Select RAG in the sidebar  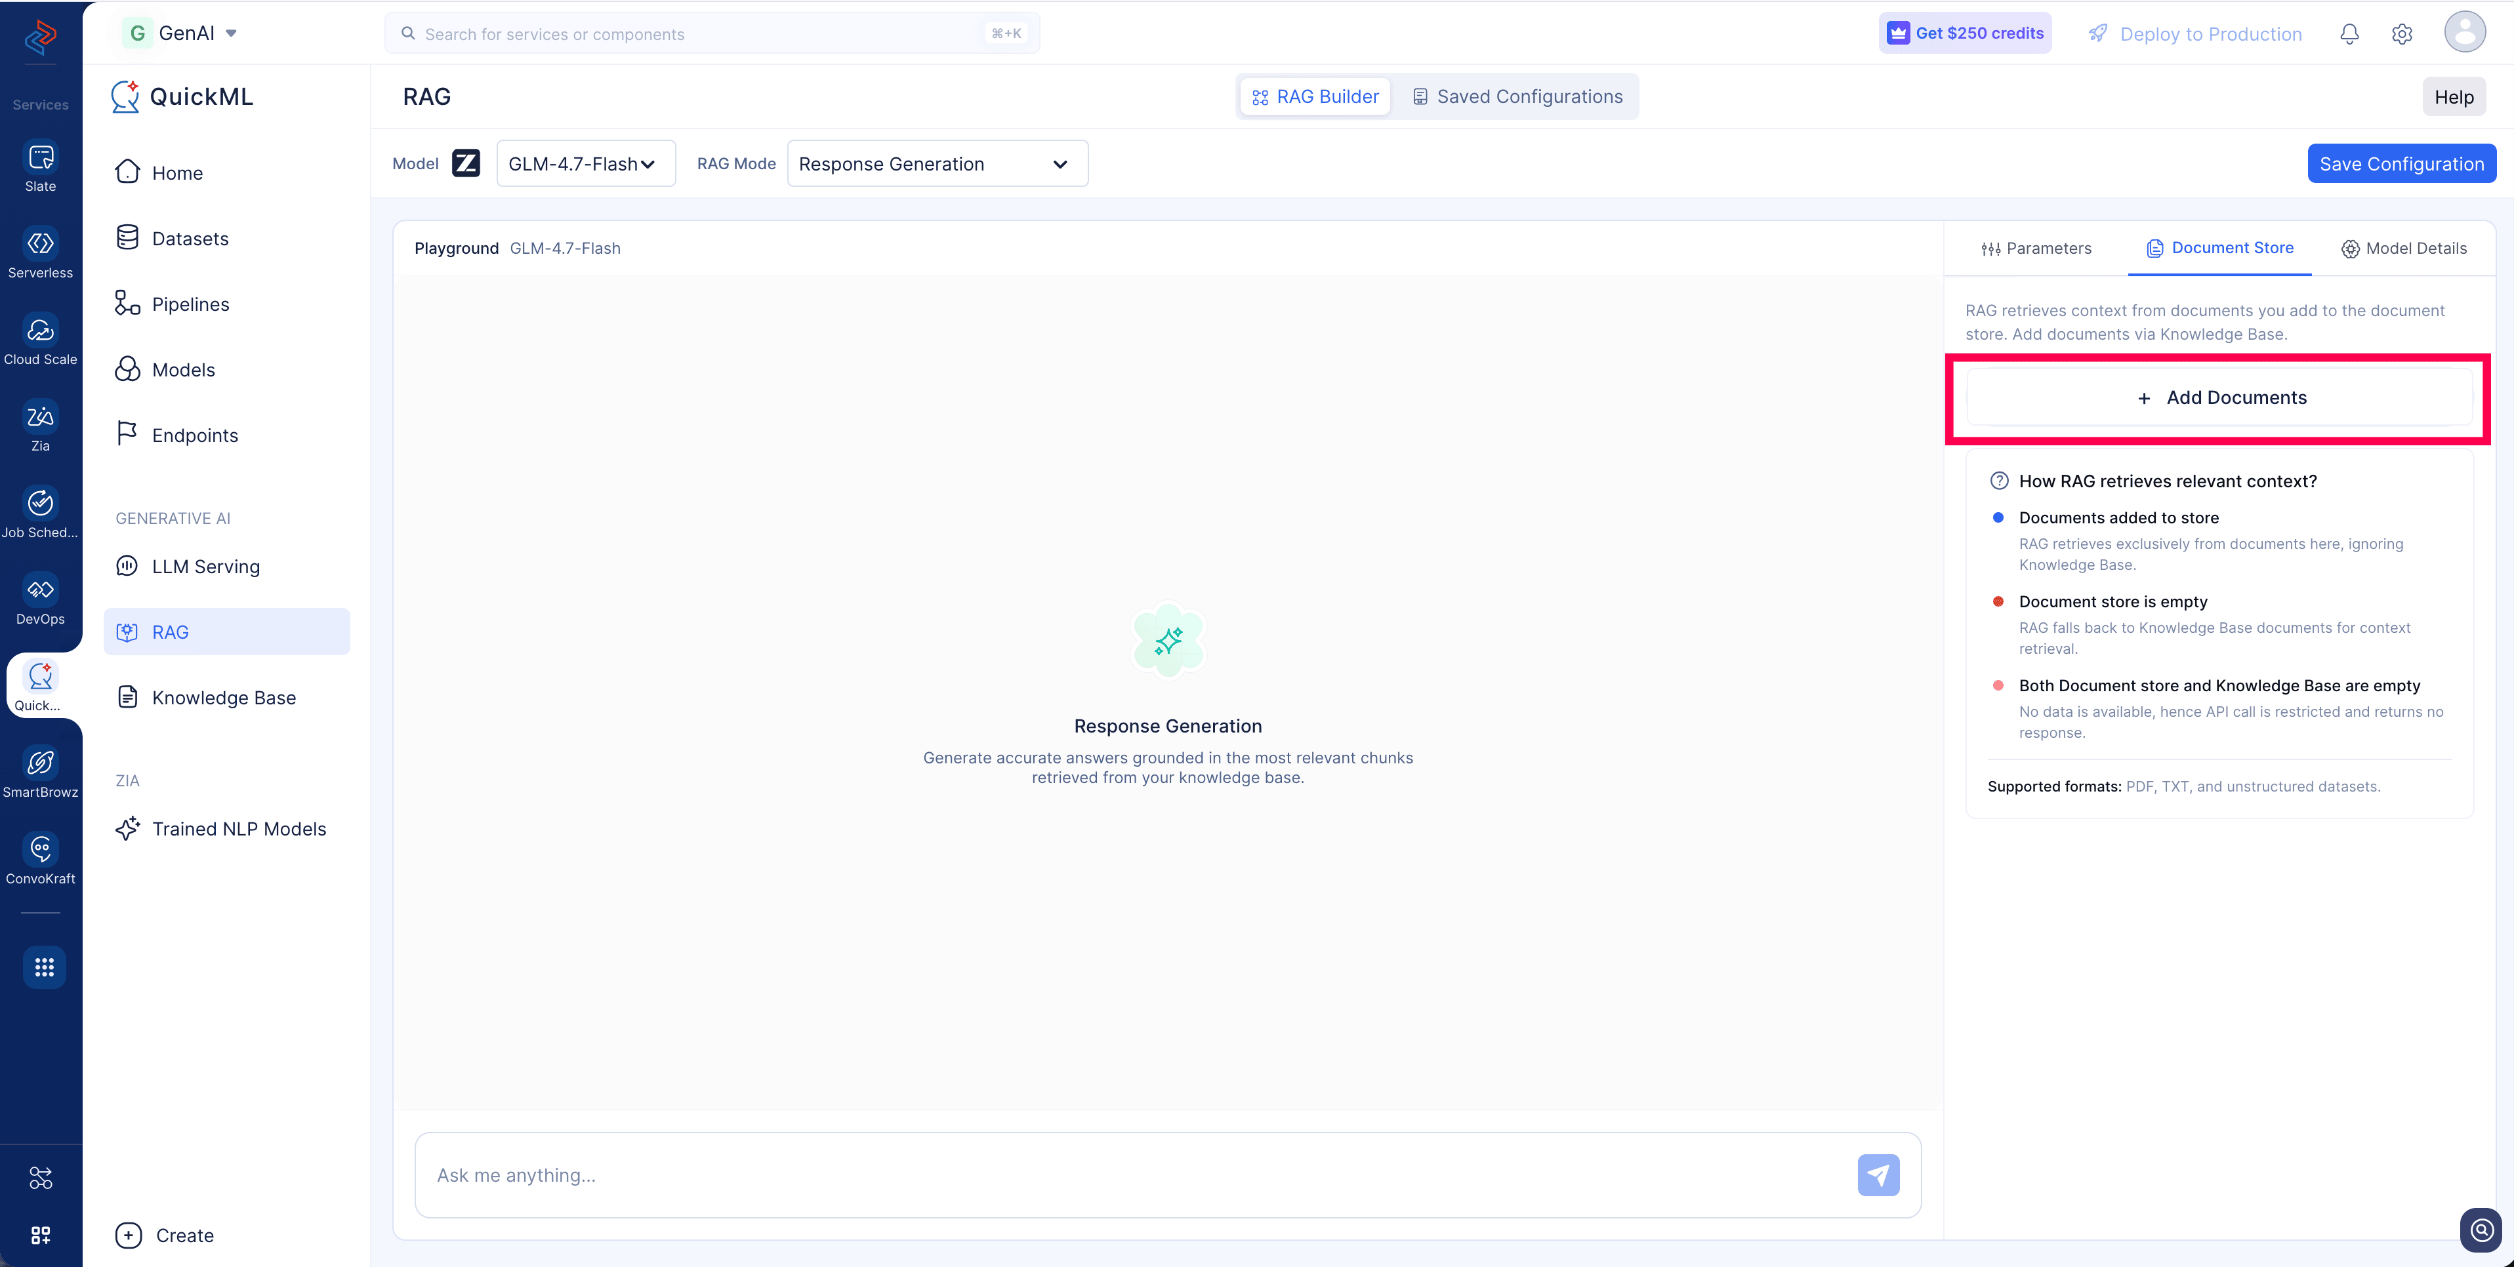pos(226,632)
